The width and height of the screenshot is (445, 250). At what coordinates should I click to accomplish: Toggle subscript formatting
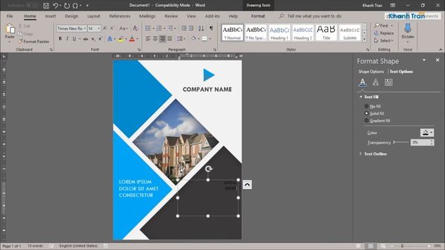[93, 39]
